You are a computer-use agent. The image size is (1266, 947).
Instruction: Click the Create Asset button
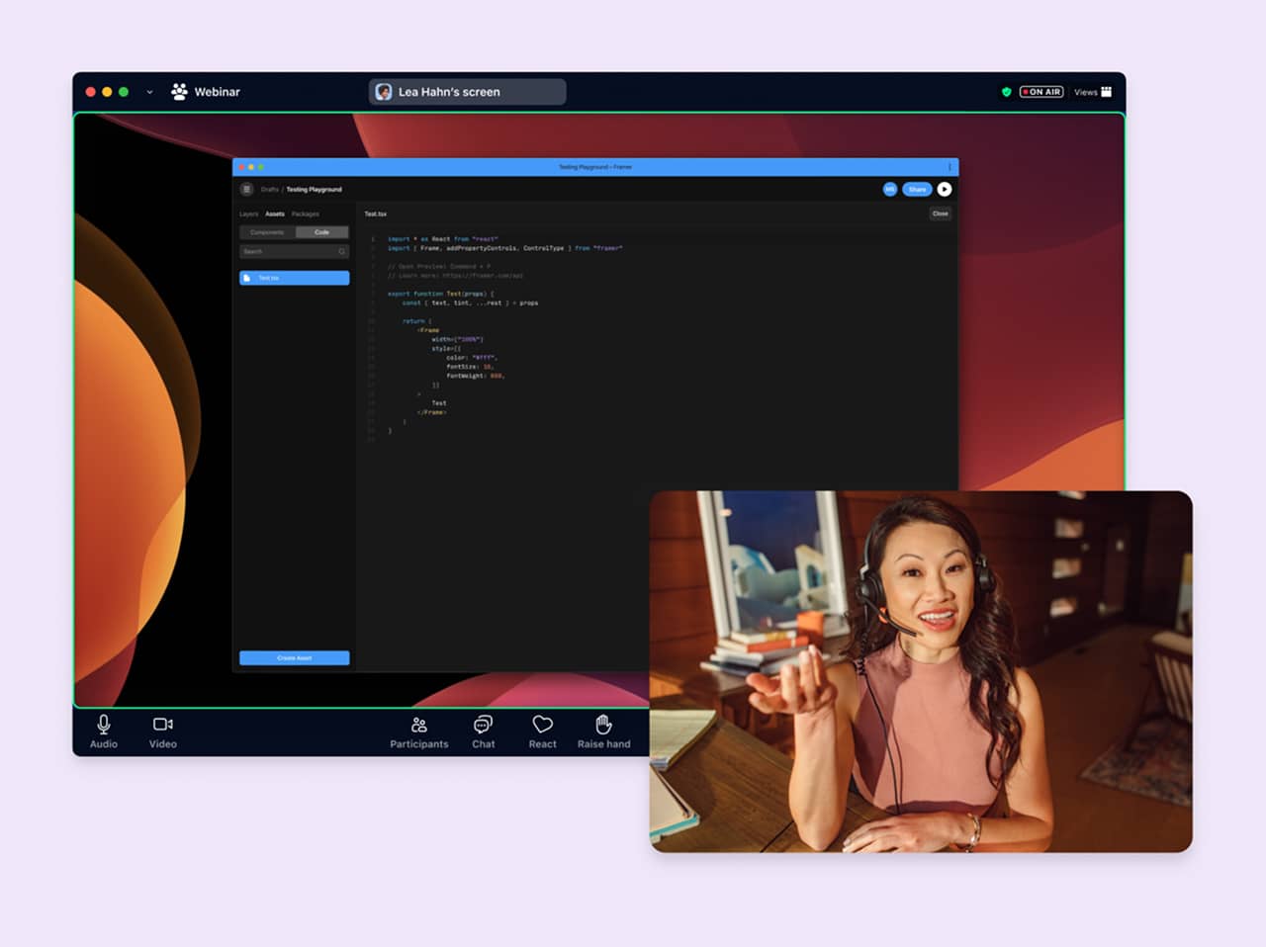click(294, 657)
